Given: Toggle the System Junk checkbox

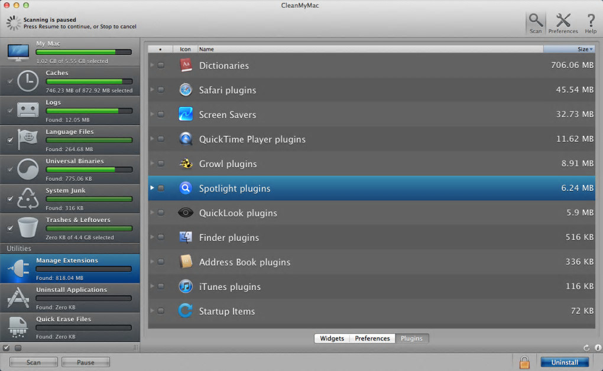Looking at the screenshot, I should [10, 198].
